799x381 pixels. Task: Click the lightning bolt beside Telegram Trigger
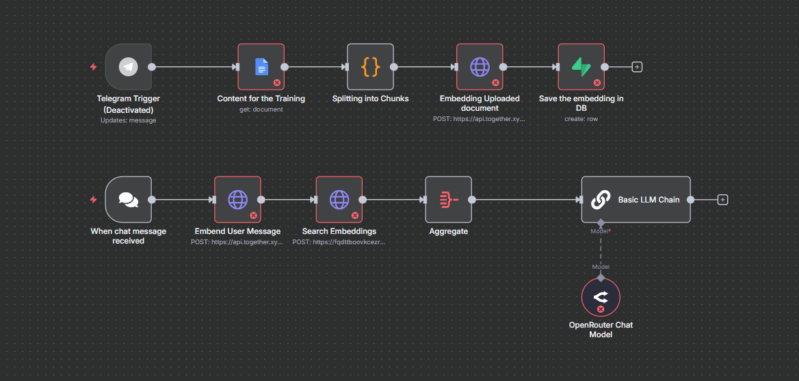(x=94, y=67)
